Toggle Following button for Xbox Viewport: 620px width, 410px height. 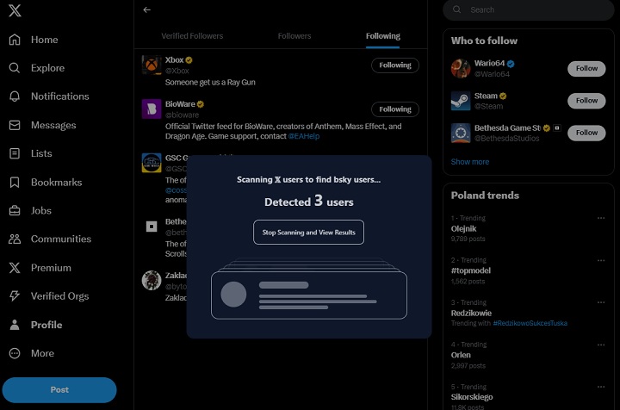[x=395, y=65]
